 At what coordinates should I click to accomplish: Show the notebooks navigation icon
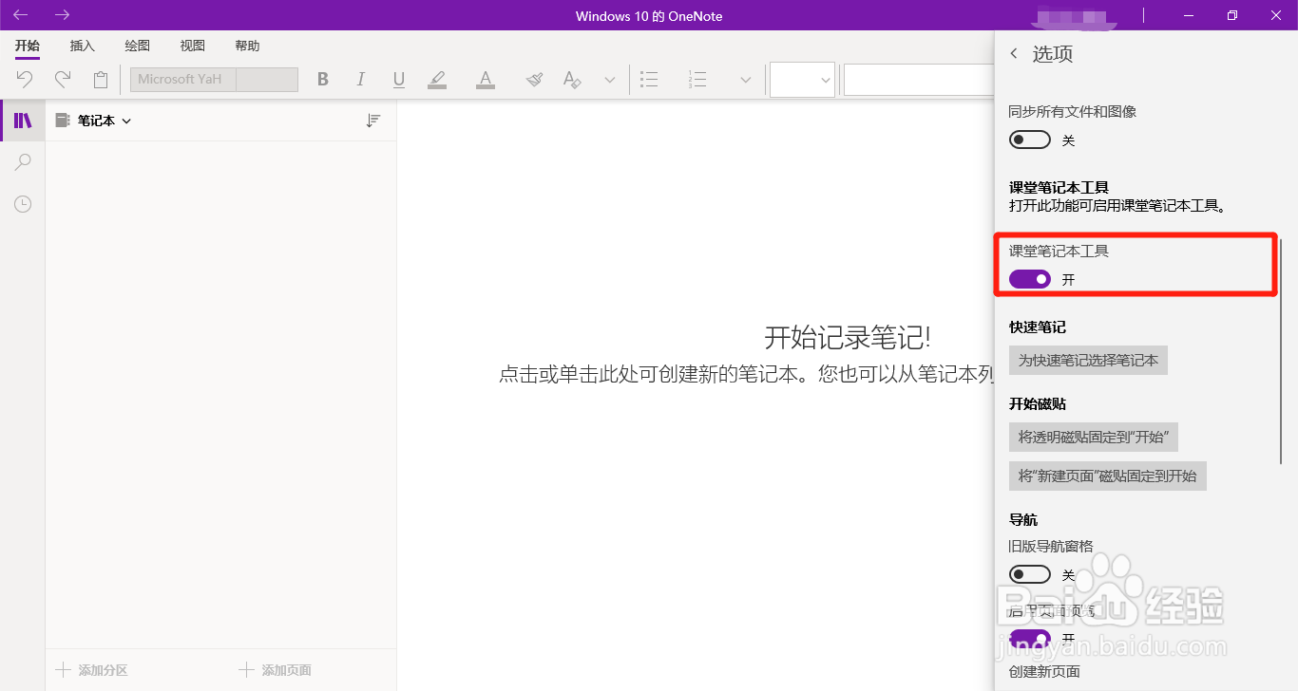23,121
